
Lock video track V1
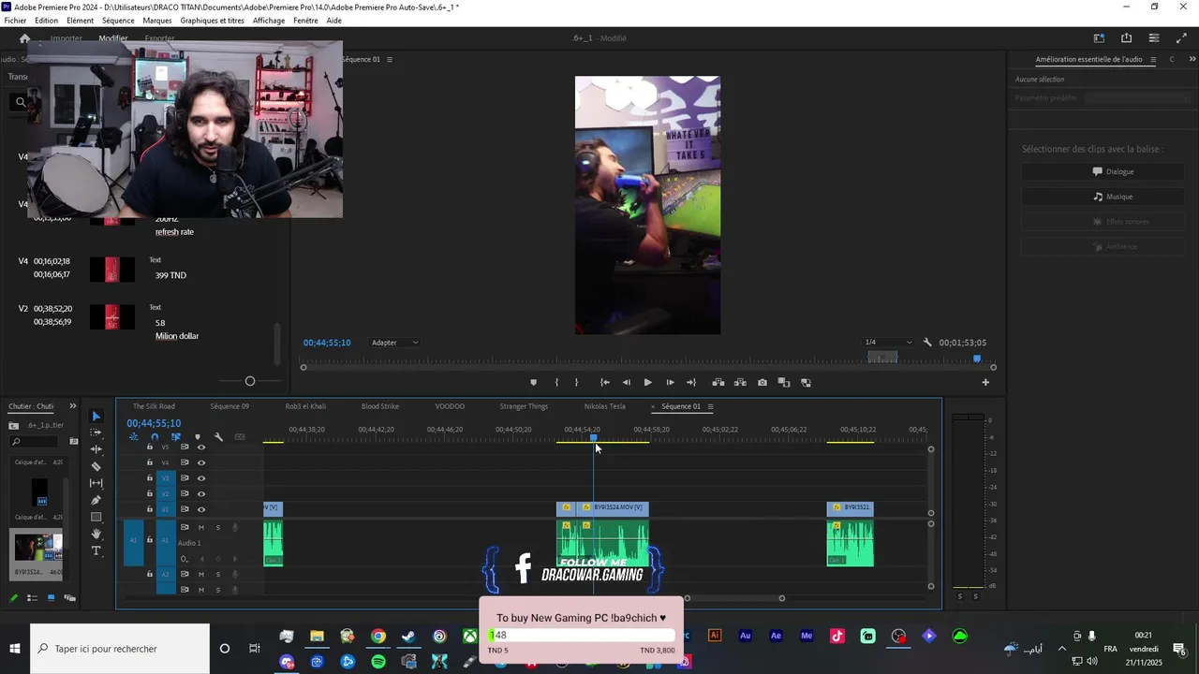click(149, 509)
